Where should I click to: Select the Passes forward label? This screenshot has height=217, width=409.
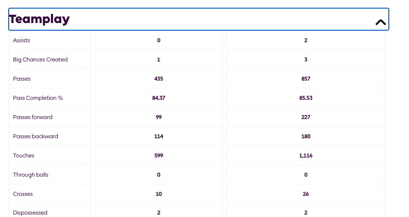pos(33,117)
